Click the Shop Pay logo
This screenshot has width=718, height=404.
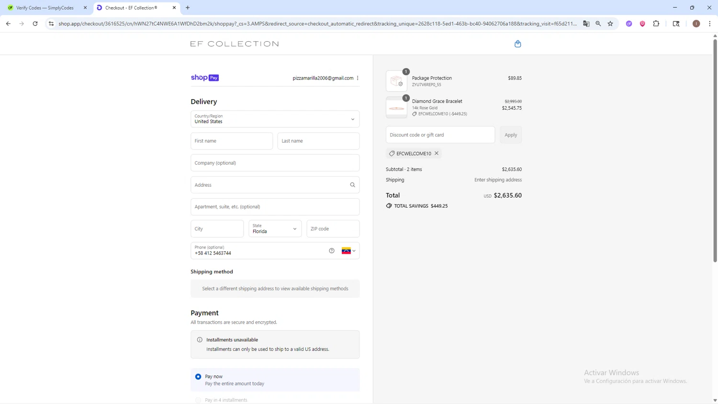[205, 78]
